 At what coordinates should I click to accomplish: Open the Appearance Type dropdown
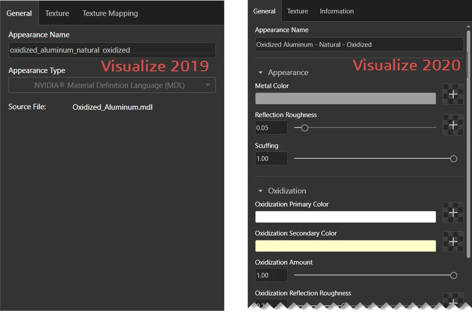112,85
